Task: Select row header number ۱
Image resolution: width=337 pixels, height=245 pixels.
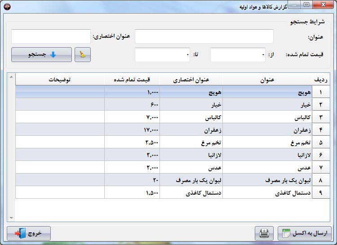Action: coord(321,92)
